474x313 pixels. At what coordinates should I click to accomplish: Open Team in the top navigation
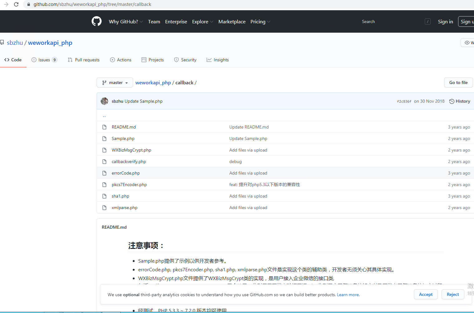pyautogui.click(x=154, y=21)
